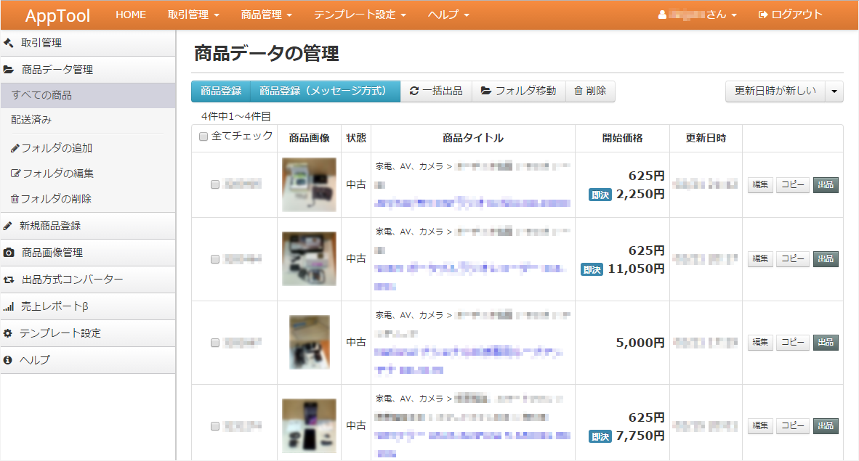Go to HOME in the navigation bar

(131, 15)
